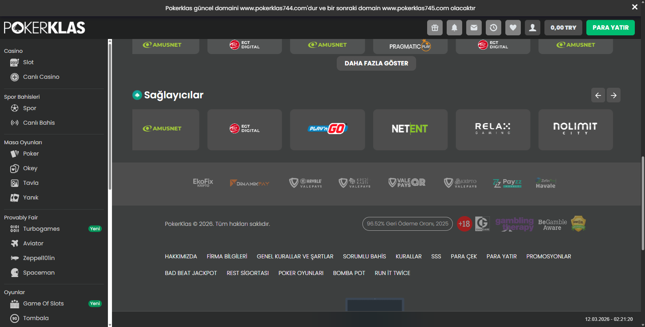Show next providers with right arrow

click(x=614, y=95)
